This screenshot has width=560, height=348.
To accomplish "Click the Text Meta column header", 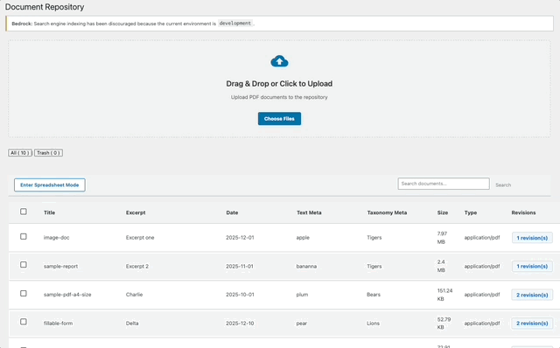I will click(x=309, y=212).
